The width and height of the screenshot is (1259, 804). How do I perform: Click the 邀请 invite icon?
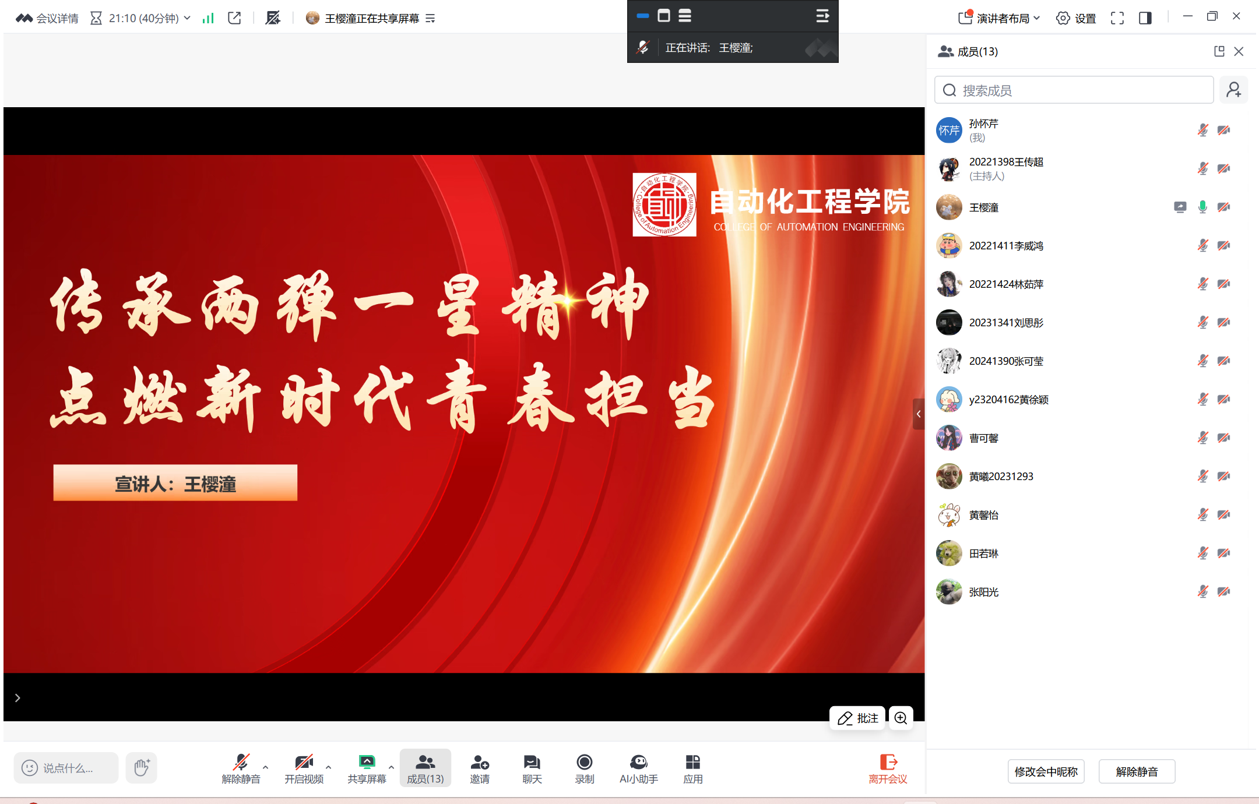[x=479, y=768]
